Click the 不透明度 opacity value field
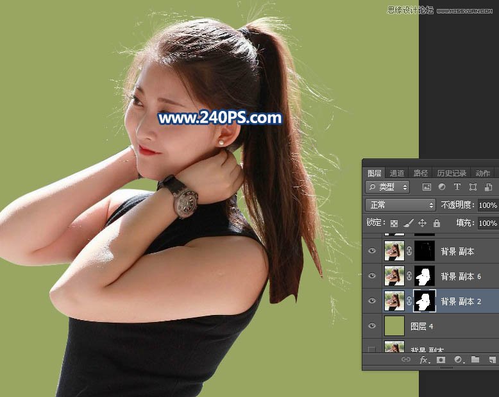This screenshot has width=499, height=397. (488, 205)
